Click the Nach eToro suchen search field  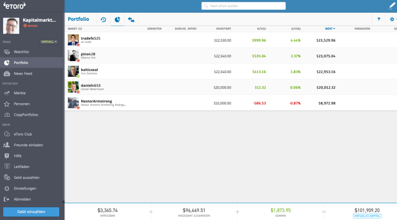click(243, 6)
